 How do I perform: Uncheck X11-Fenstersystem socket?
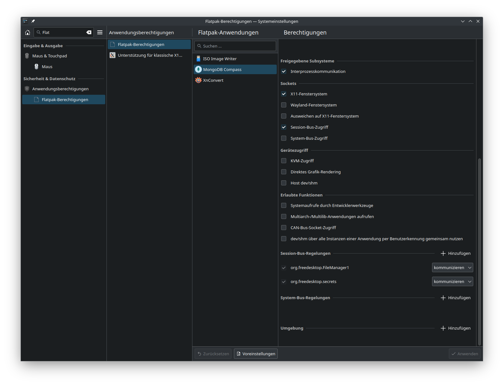click(x=284, y=94)
